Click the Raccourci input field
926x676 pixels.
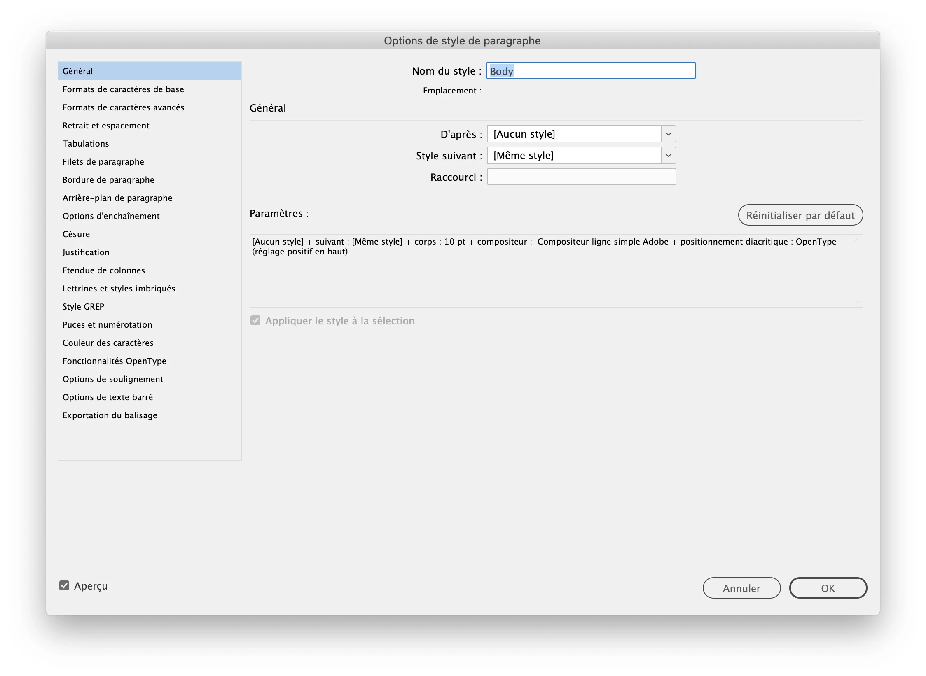(x=581, y=177)
